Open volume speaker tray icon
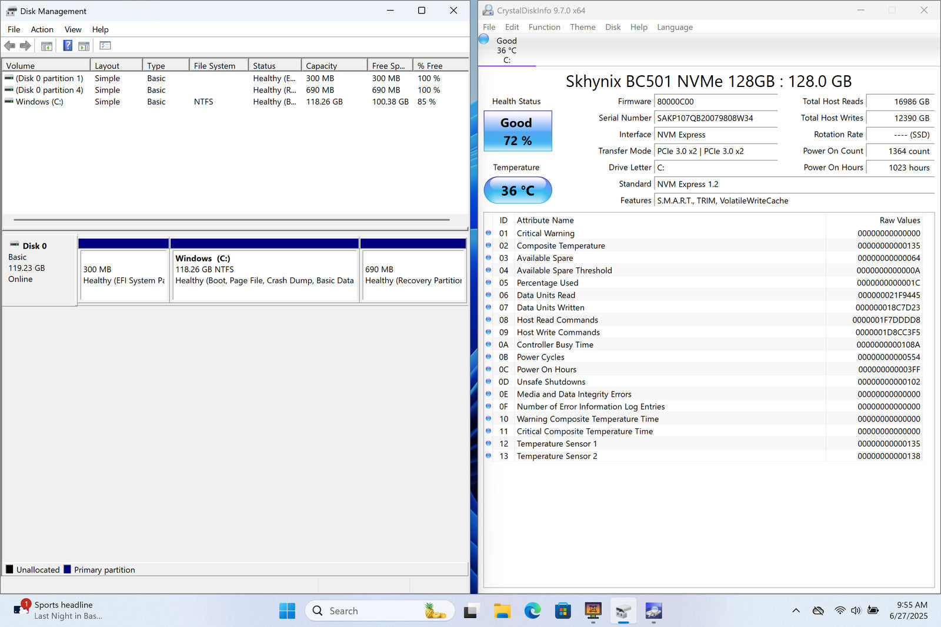 tap(856, 611)
